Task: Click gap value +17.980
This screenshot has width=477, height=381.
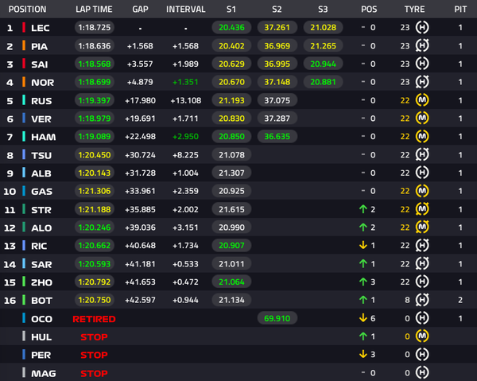Action: [x=140, y=100]
